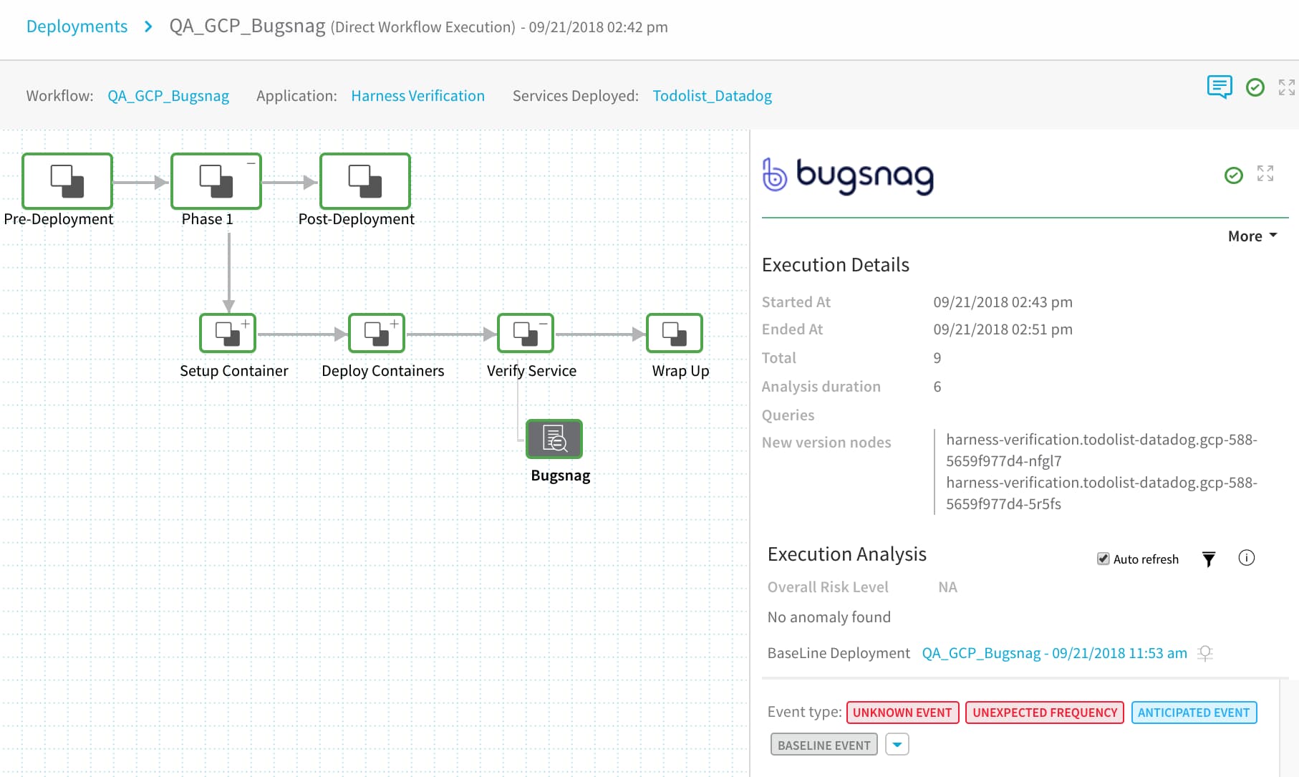Image resolution: width=1299 pixels, height=777 pixels.
Task: Open the comments icon in header
Action: (x=1220, y=87)
